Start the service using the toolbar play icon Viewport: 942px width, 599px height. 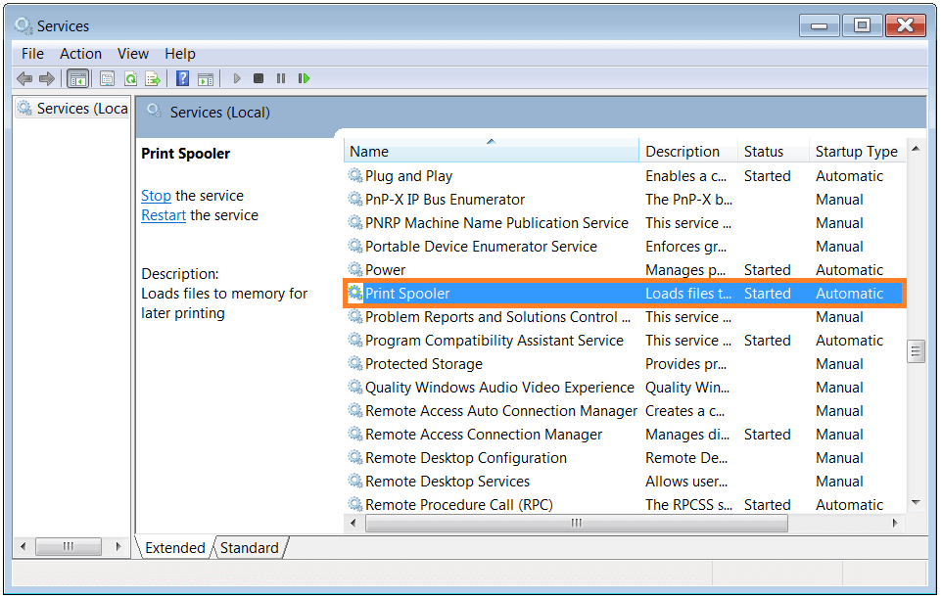coord(235,78)
